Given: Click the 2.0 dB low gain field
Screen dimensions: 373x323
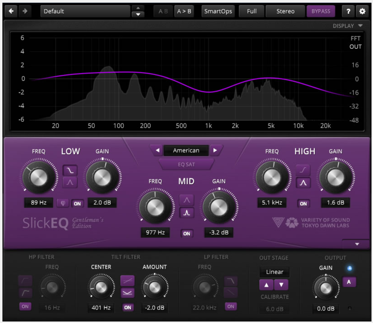Looking at the screenshot, I should tap(102, 202).
